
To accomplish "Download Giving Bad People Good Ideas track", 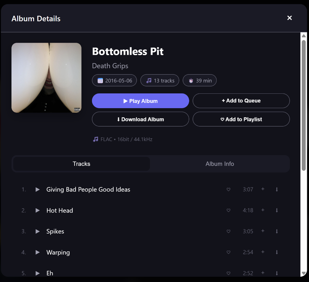I will coord(277,190).
